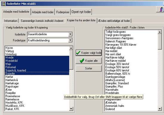This screenshot has height=115, width=164.
Task: Open the Foderpriser tab
Action: click(x=63, y=12)
